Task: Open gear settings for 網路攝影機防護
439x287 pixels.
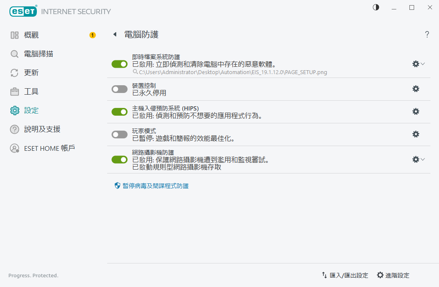Action: (x=416, y=159)
